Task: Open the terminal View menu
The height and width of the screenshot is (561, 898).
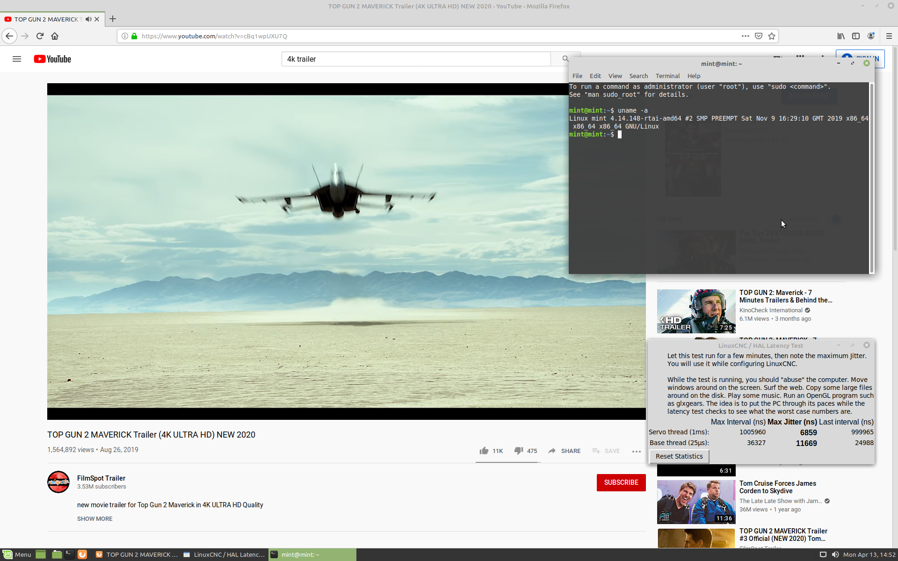Action: (x=615, y=76)
